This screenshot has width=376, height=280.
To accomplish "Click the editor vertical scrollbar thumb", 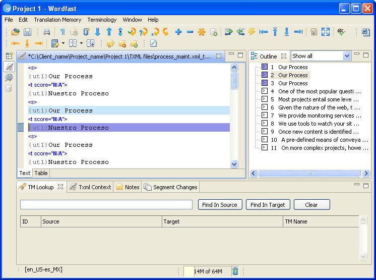I will 234,80.
